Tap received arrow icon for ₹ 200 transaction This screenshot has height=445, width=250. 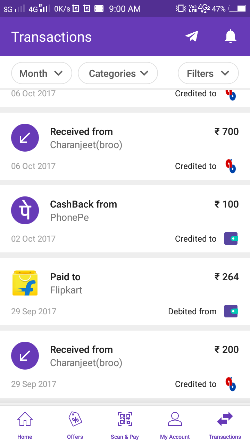tap(25, 356)
